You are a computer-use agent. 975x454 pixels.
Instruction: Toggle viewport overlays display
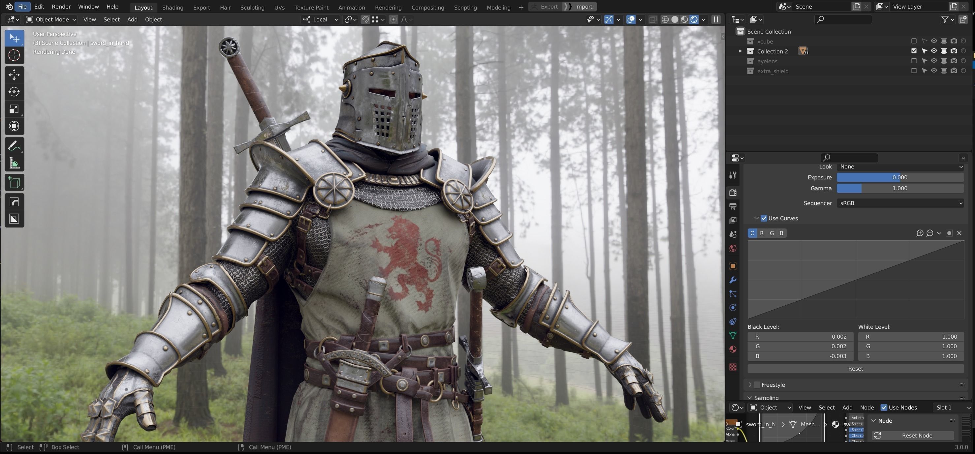pyautogui.click(x=631, y=20)
